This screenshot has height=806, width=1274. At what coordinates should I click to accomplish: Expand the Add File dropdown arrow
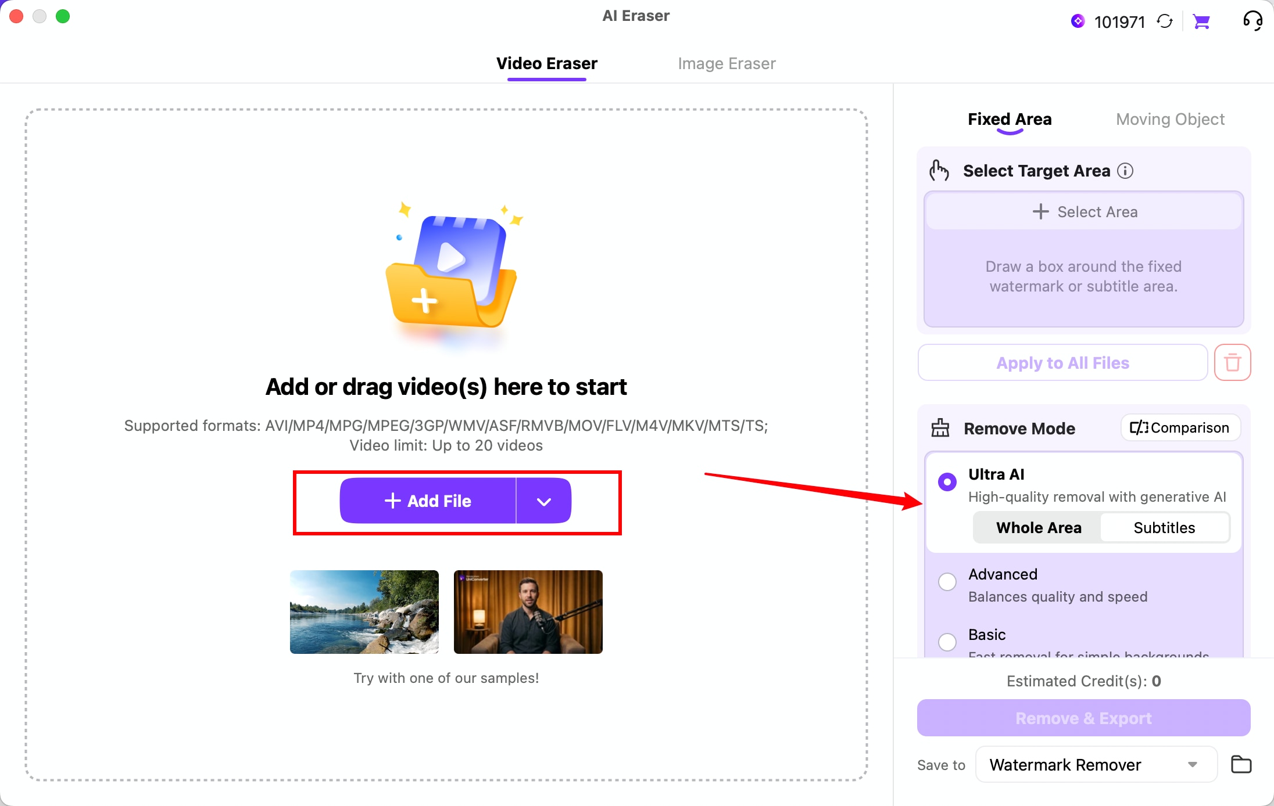pyautogui.click(x=543, y=501)
